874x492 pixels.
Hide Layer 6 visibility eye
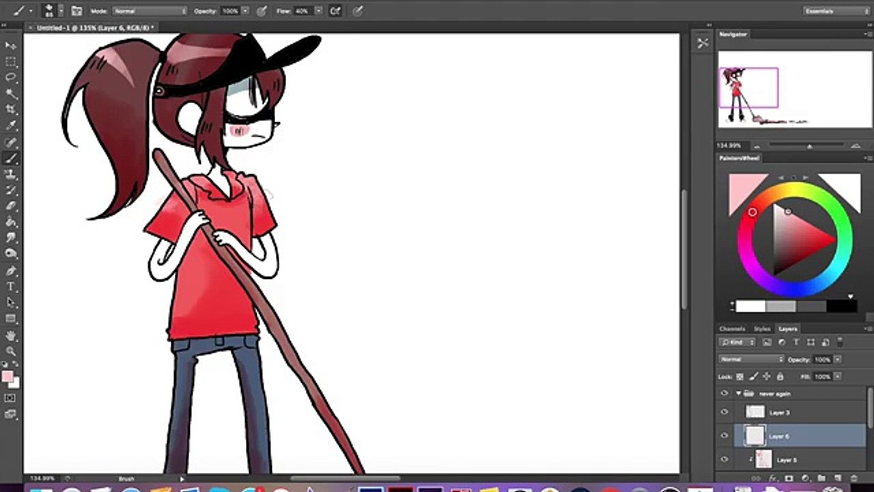point(724,435)
